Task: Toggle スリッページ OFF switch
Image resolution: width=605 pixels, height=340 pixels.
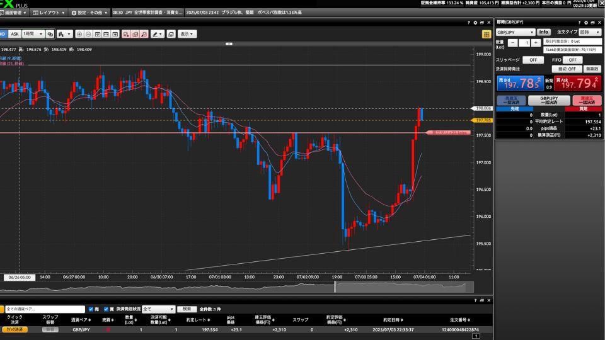Action: [x=533, y=60]
